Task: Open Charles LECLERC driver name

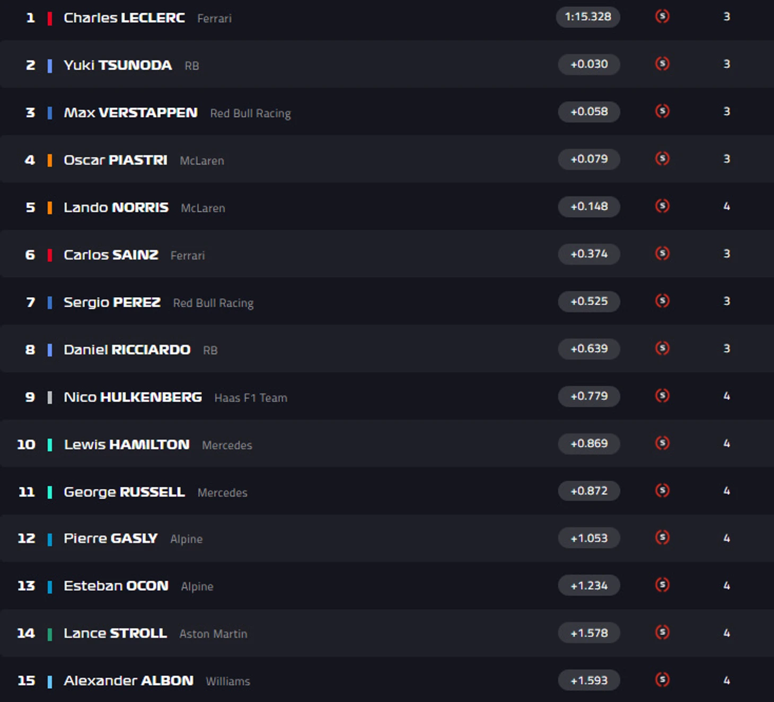Action: pos(124,17)
